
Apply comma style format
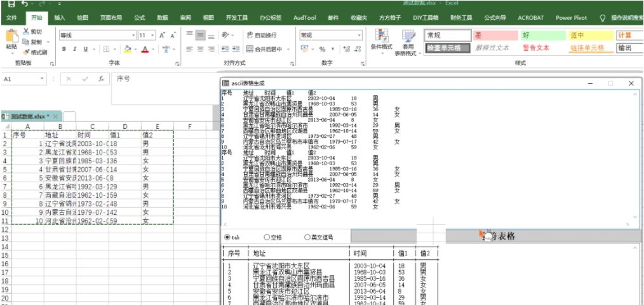333,49
